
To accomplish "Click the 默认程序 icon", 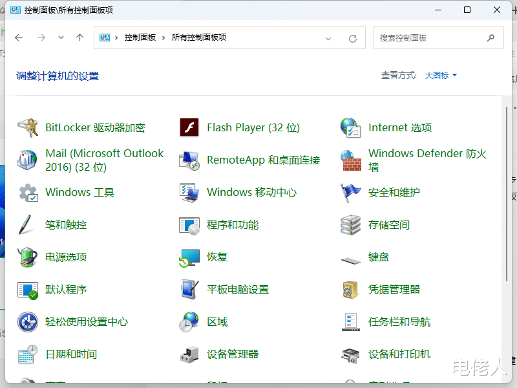I will (28, 290).
